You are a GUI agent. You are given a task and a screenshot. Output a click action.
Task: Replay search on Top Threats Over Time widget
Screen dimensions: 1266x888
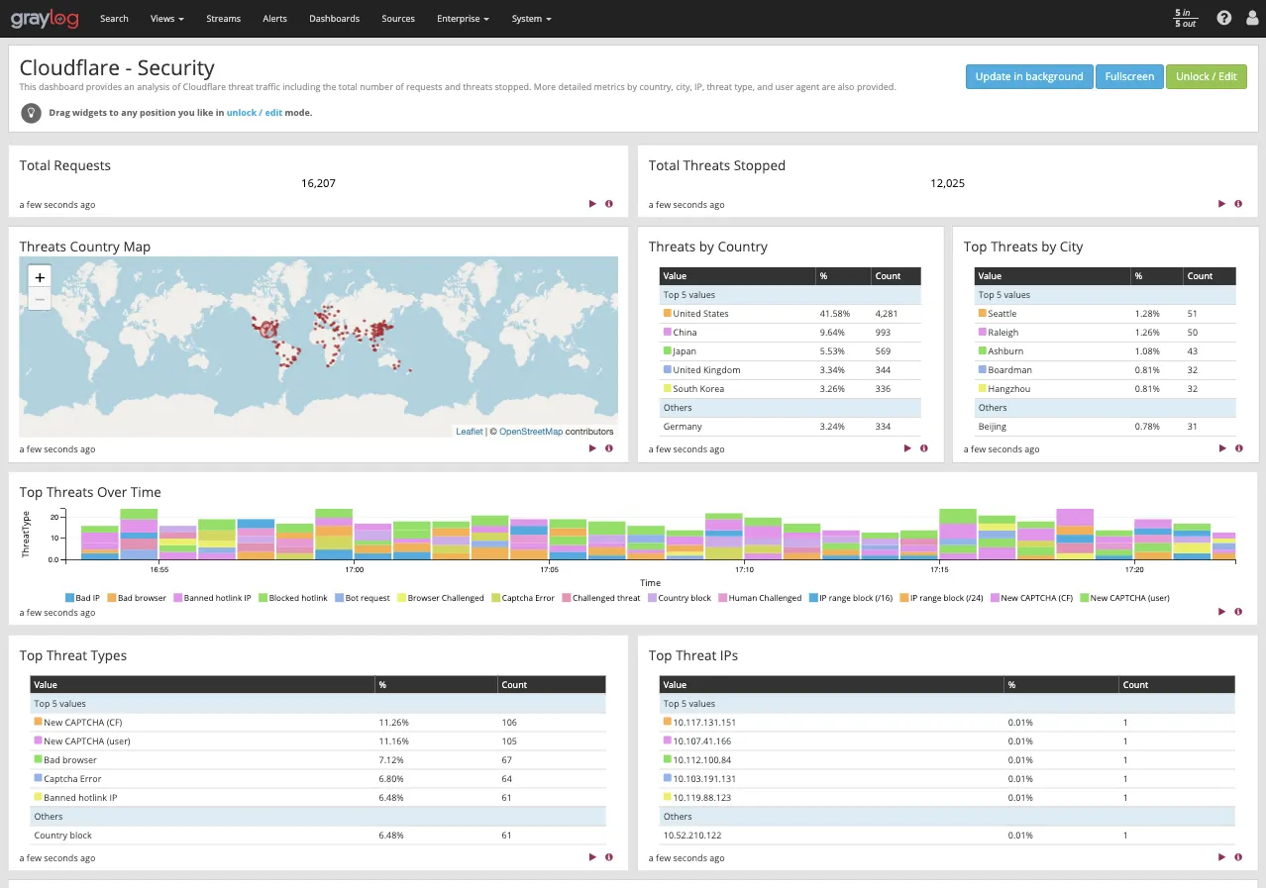[x=1221, y=611]
